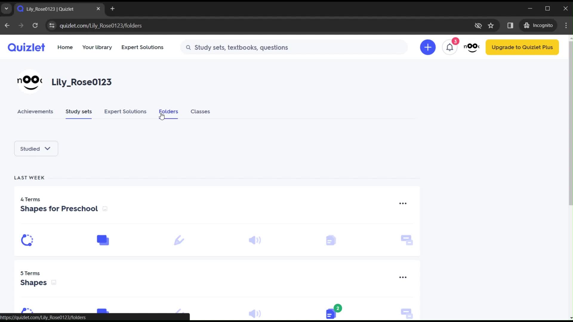573x322 pixels.
Task: Switch to the Study sets tab
Action: (79, 112)
